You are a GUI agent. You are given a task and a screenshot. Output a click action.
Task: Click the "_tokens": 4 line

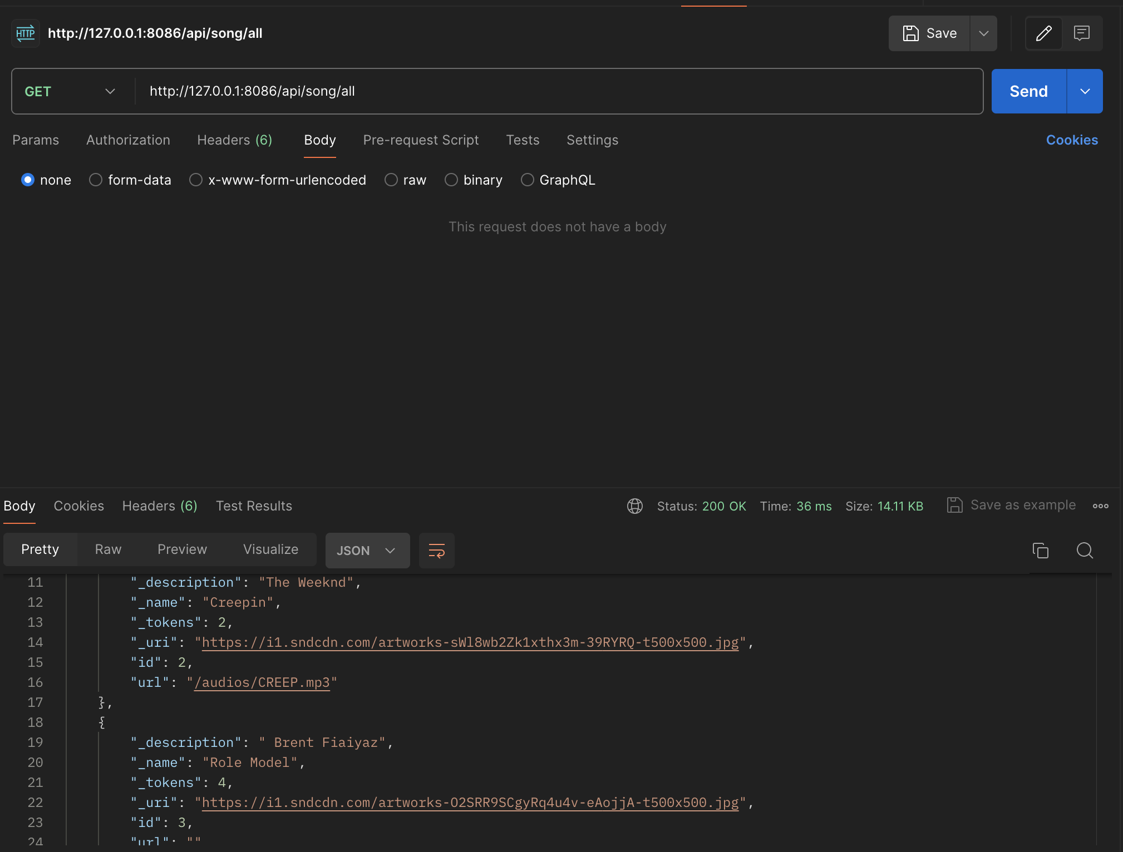coord(181,783)
